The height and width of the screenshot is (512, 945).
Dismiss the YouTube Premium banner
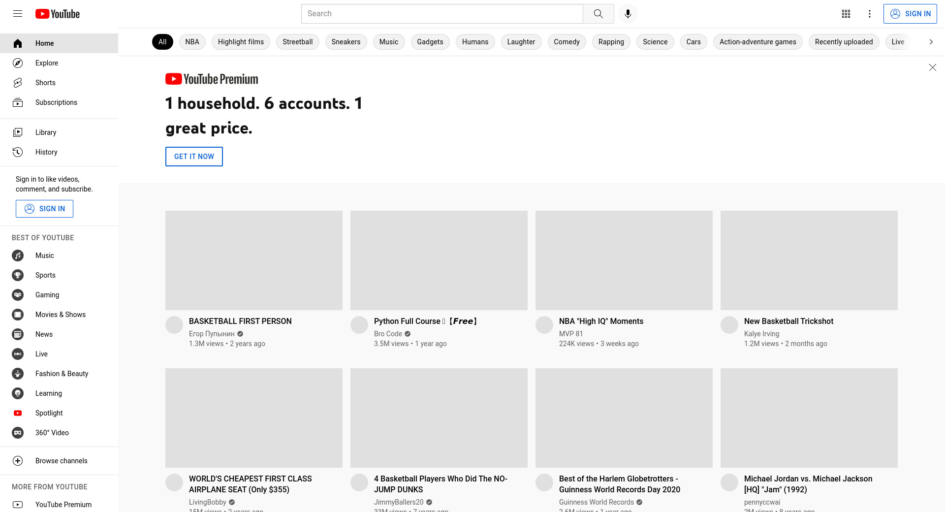click(932, 67)
